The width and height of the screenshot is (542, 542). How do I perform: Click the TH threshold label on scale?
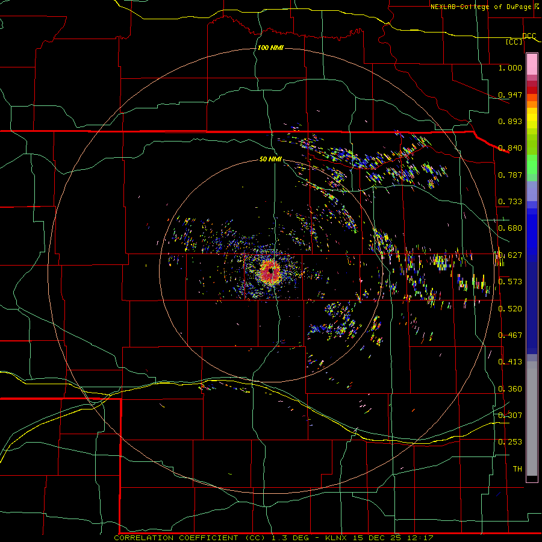point(517,469)
